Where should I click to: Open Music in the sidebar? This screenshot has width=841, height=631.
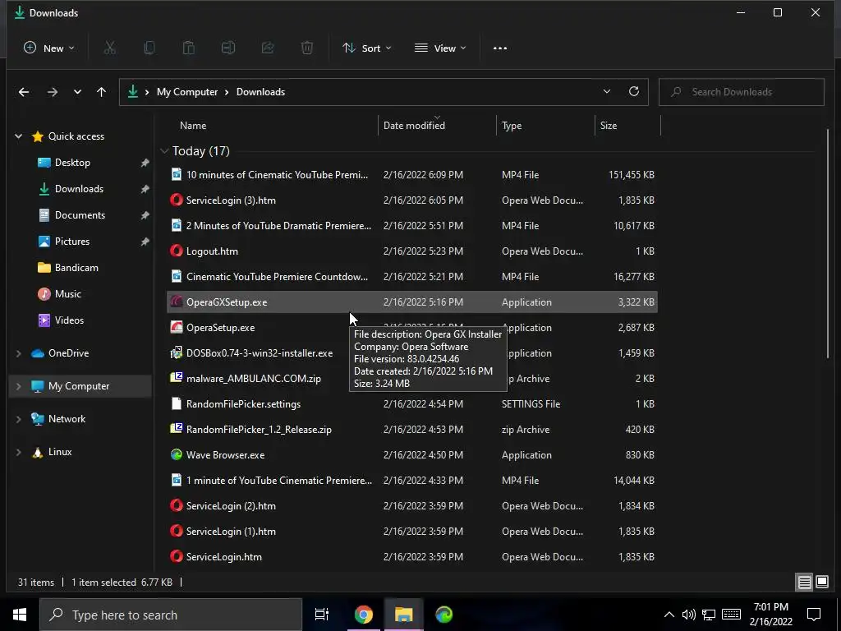67,294
